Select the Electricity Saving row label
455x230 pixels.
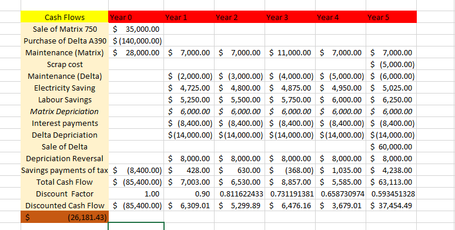[x=65, y=88]
